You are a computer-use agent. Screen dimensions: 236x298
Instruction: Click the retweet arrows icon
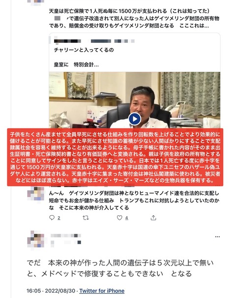[86, 218]
